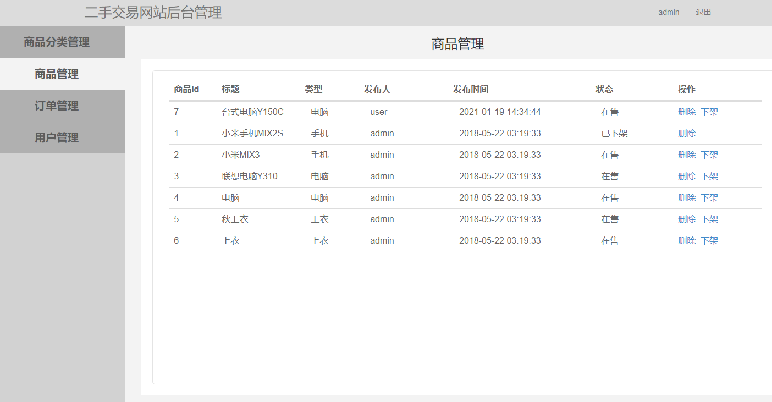
Task: Delete the product titled 电脑
Action: coord(687,197)
